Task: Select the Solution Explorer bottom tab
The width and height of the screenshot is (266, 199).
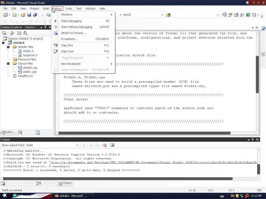Action: [x=9, y=133]
